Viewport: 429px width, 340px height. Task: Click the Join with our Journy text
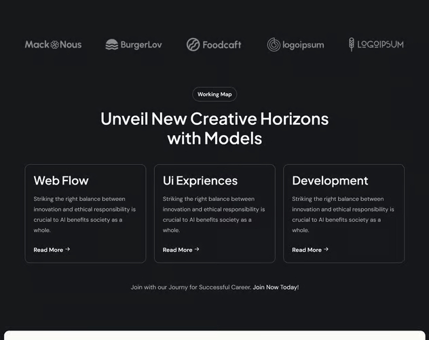(x=191, y=287)
